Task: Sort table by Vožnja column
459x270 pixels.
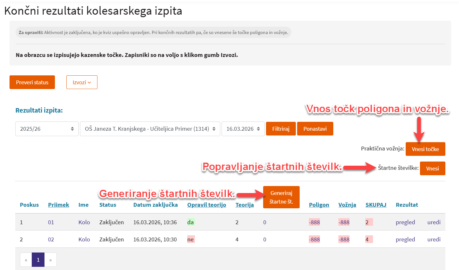Action: point(347,205)
